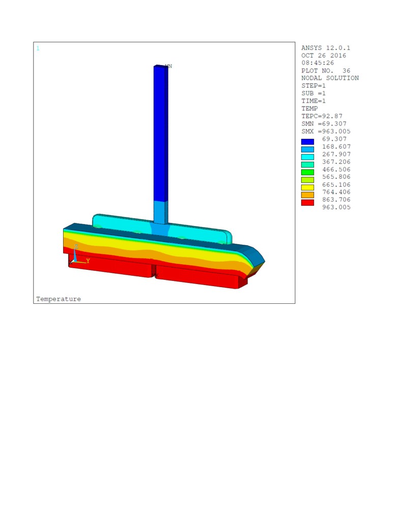
Task: Click the XYZ coordinate triad icon
Action: [77, 256]
